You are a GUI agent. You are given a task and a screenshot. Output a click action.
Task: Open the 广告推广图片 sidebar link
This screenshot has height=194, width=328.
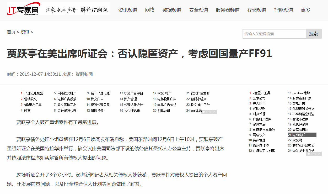click(x=262, y=119)
